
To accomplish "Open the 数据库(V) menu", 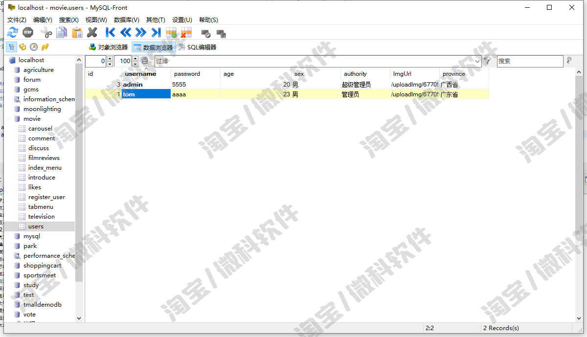I will 126,20.
